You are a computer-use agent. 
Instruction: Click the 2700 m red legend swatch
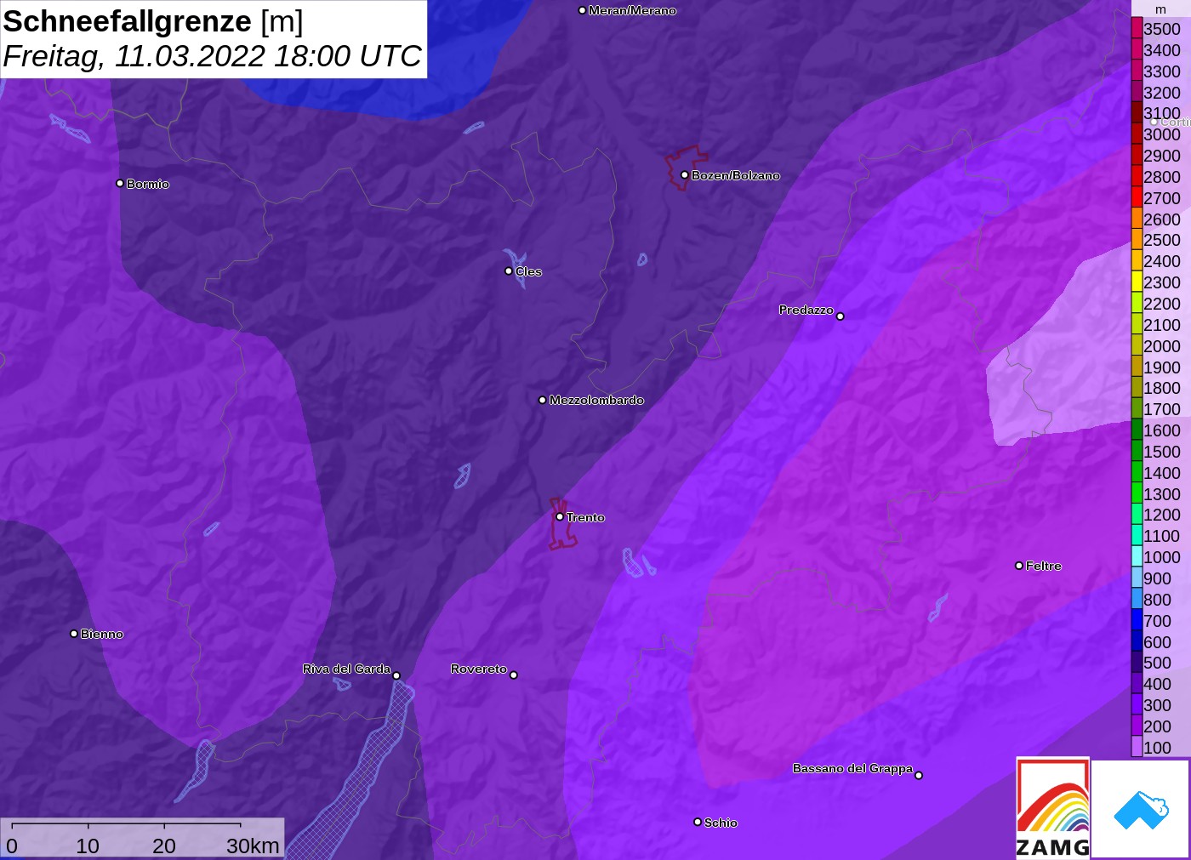click(1137, 197)
